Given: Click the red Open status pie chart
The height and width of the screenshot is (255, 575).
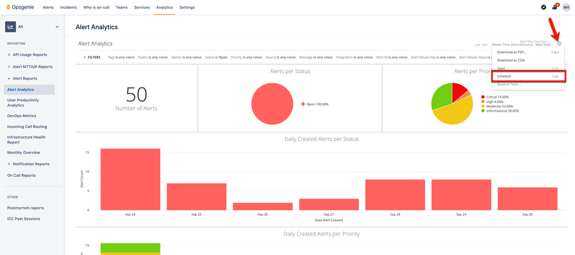Looking at the screenshot, I should pos(272,104).
